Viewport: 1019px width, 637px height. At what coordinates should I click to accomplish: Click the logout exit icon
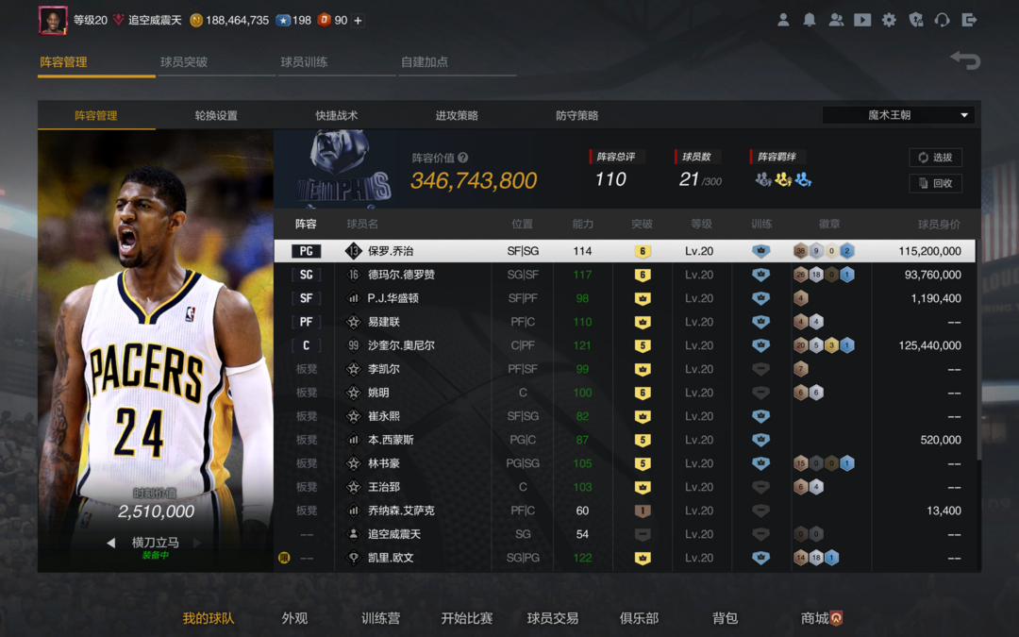pos(969,20)
